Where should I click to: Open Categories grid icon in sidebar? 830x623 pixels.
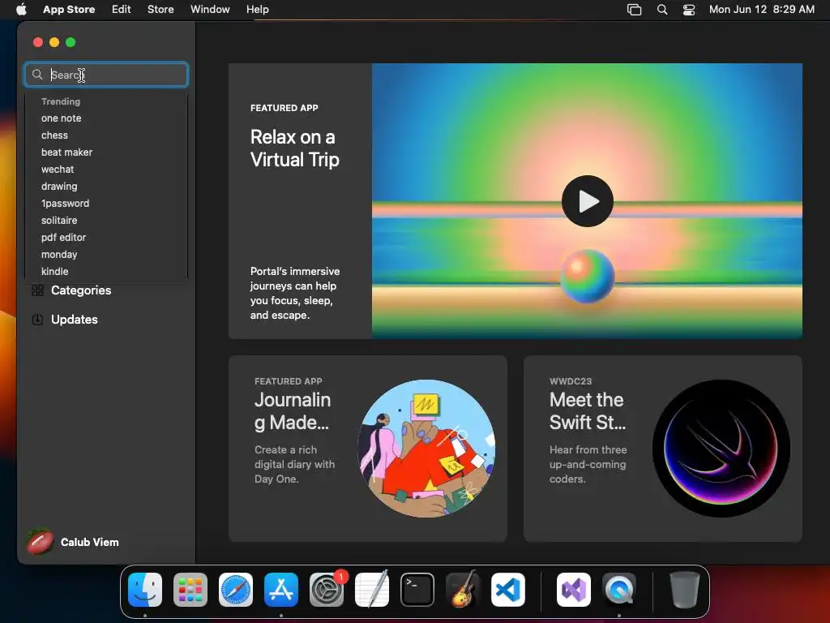coord(37,290)
